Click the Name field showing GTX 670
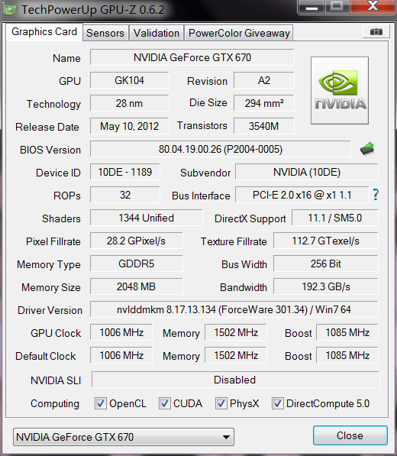The height and width of the screenshot is (456, 397). (192, 57)
